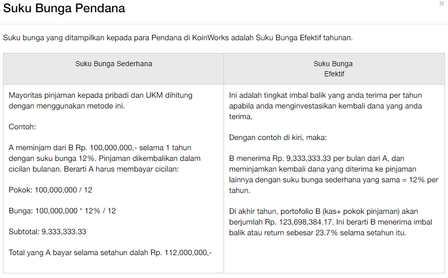Select the Suku Bunga Sederhana column header

click(114, 64)
